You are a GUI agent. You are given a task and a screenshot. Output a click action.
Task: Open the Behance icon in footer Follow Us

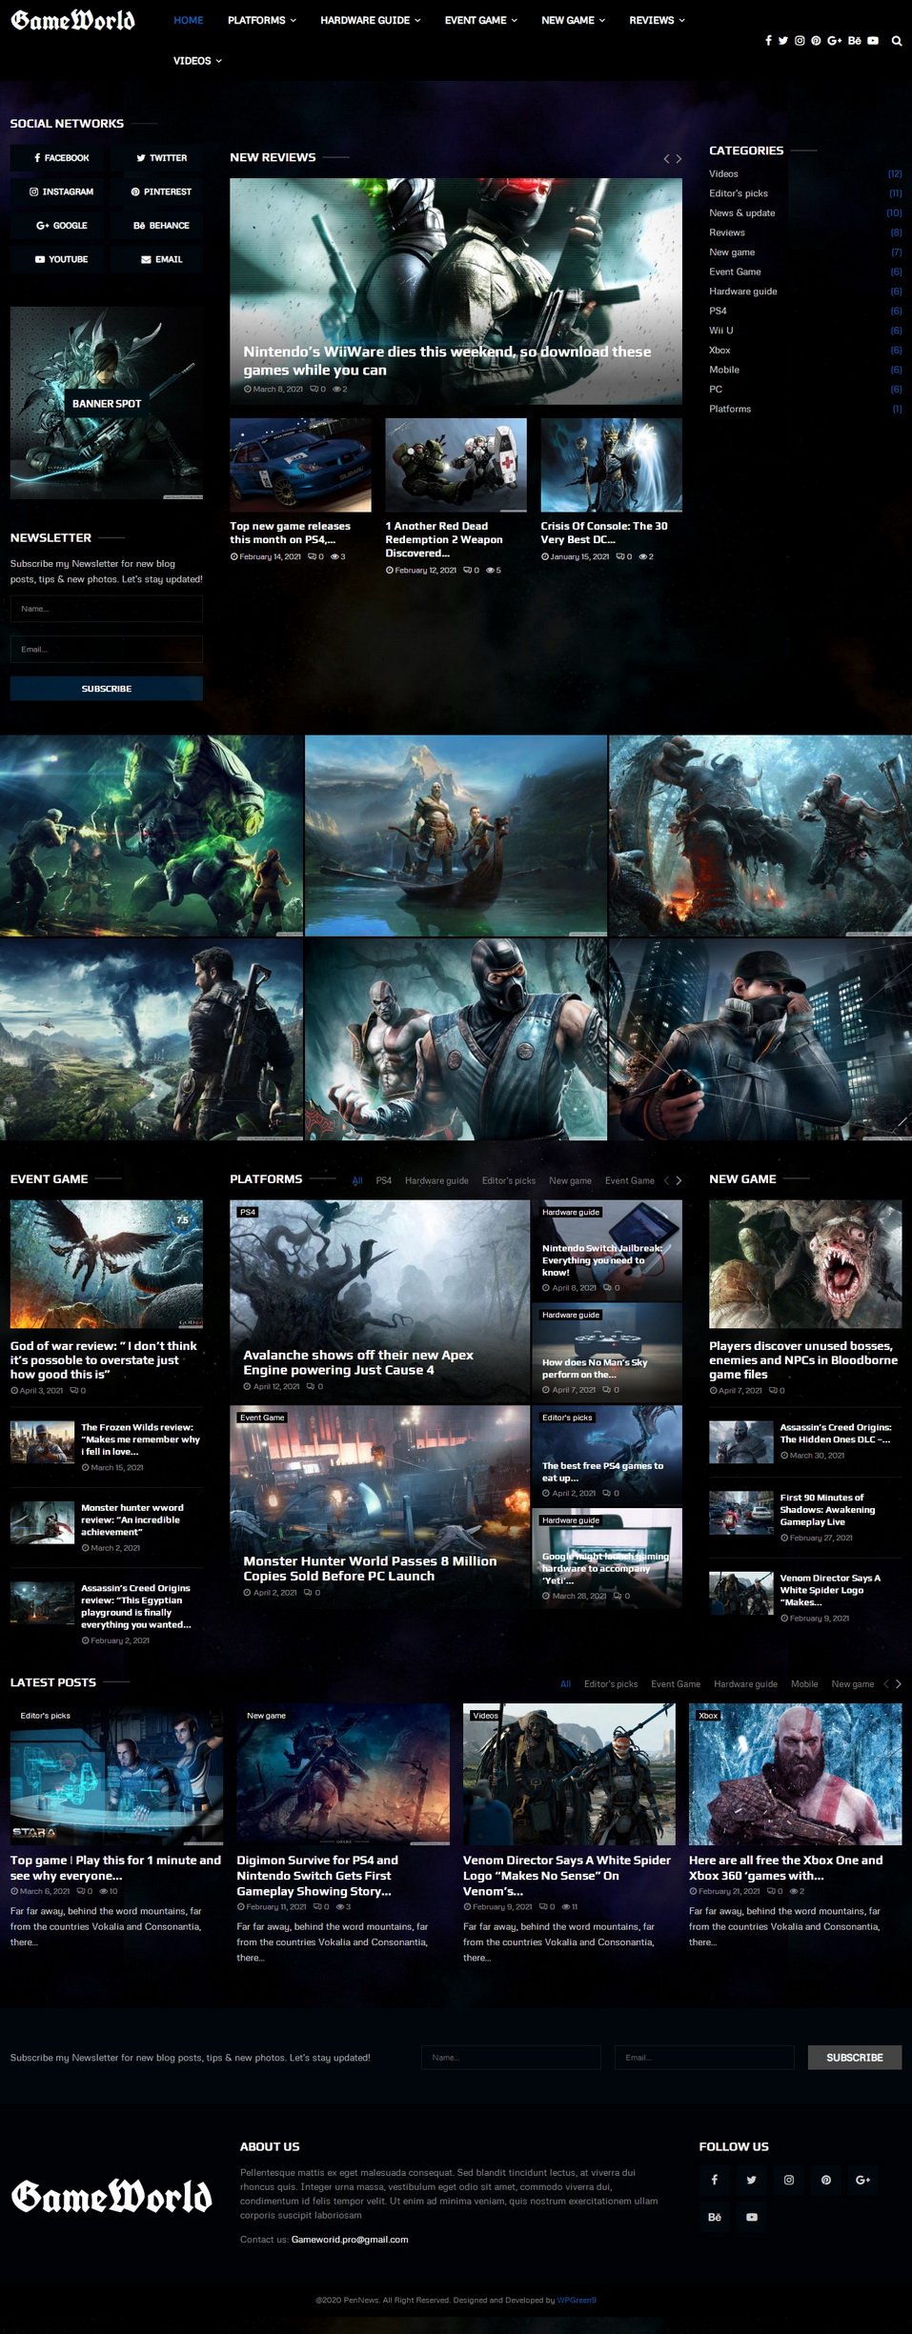[714, 2217]
